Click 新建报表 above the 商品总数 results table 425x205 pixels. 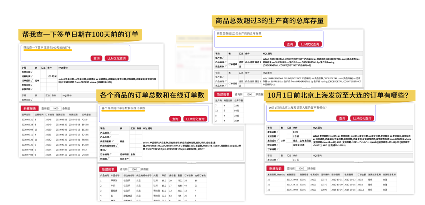coord(223,94)
